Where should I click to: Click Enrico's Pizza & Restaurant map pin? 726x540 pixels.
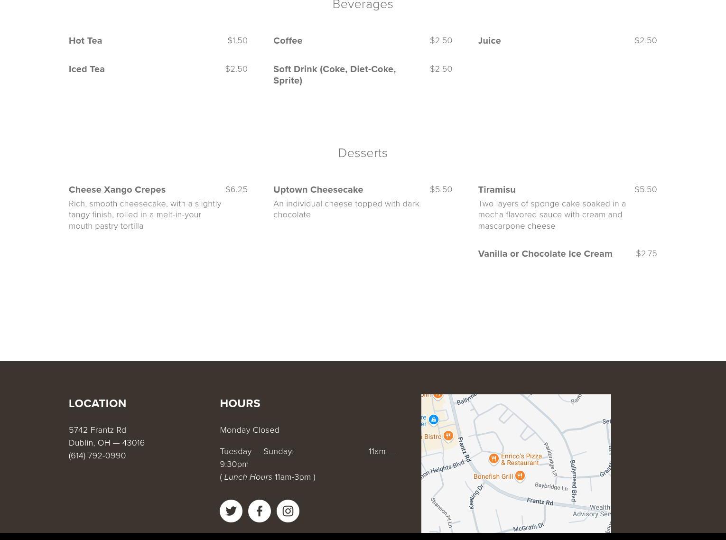(x=493, y=459)
